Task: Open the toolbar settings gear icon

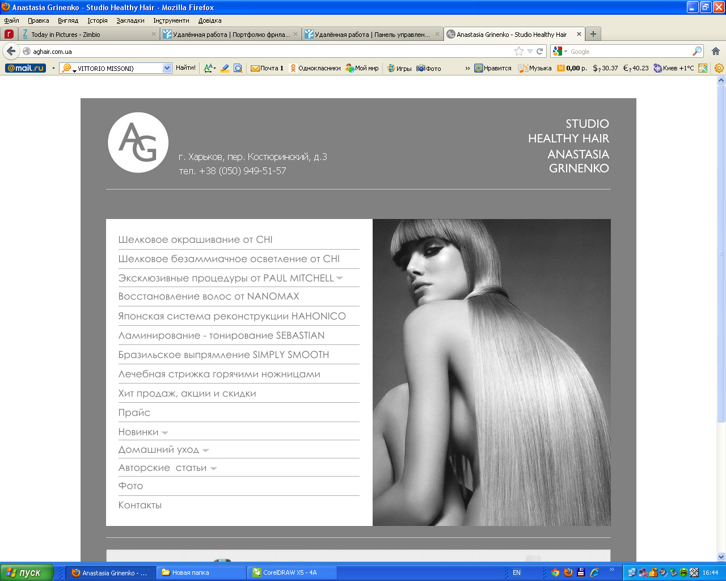Action: point(719,68)
